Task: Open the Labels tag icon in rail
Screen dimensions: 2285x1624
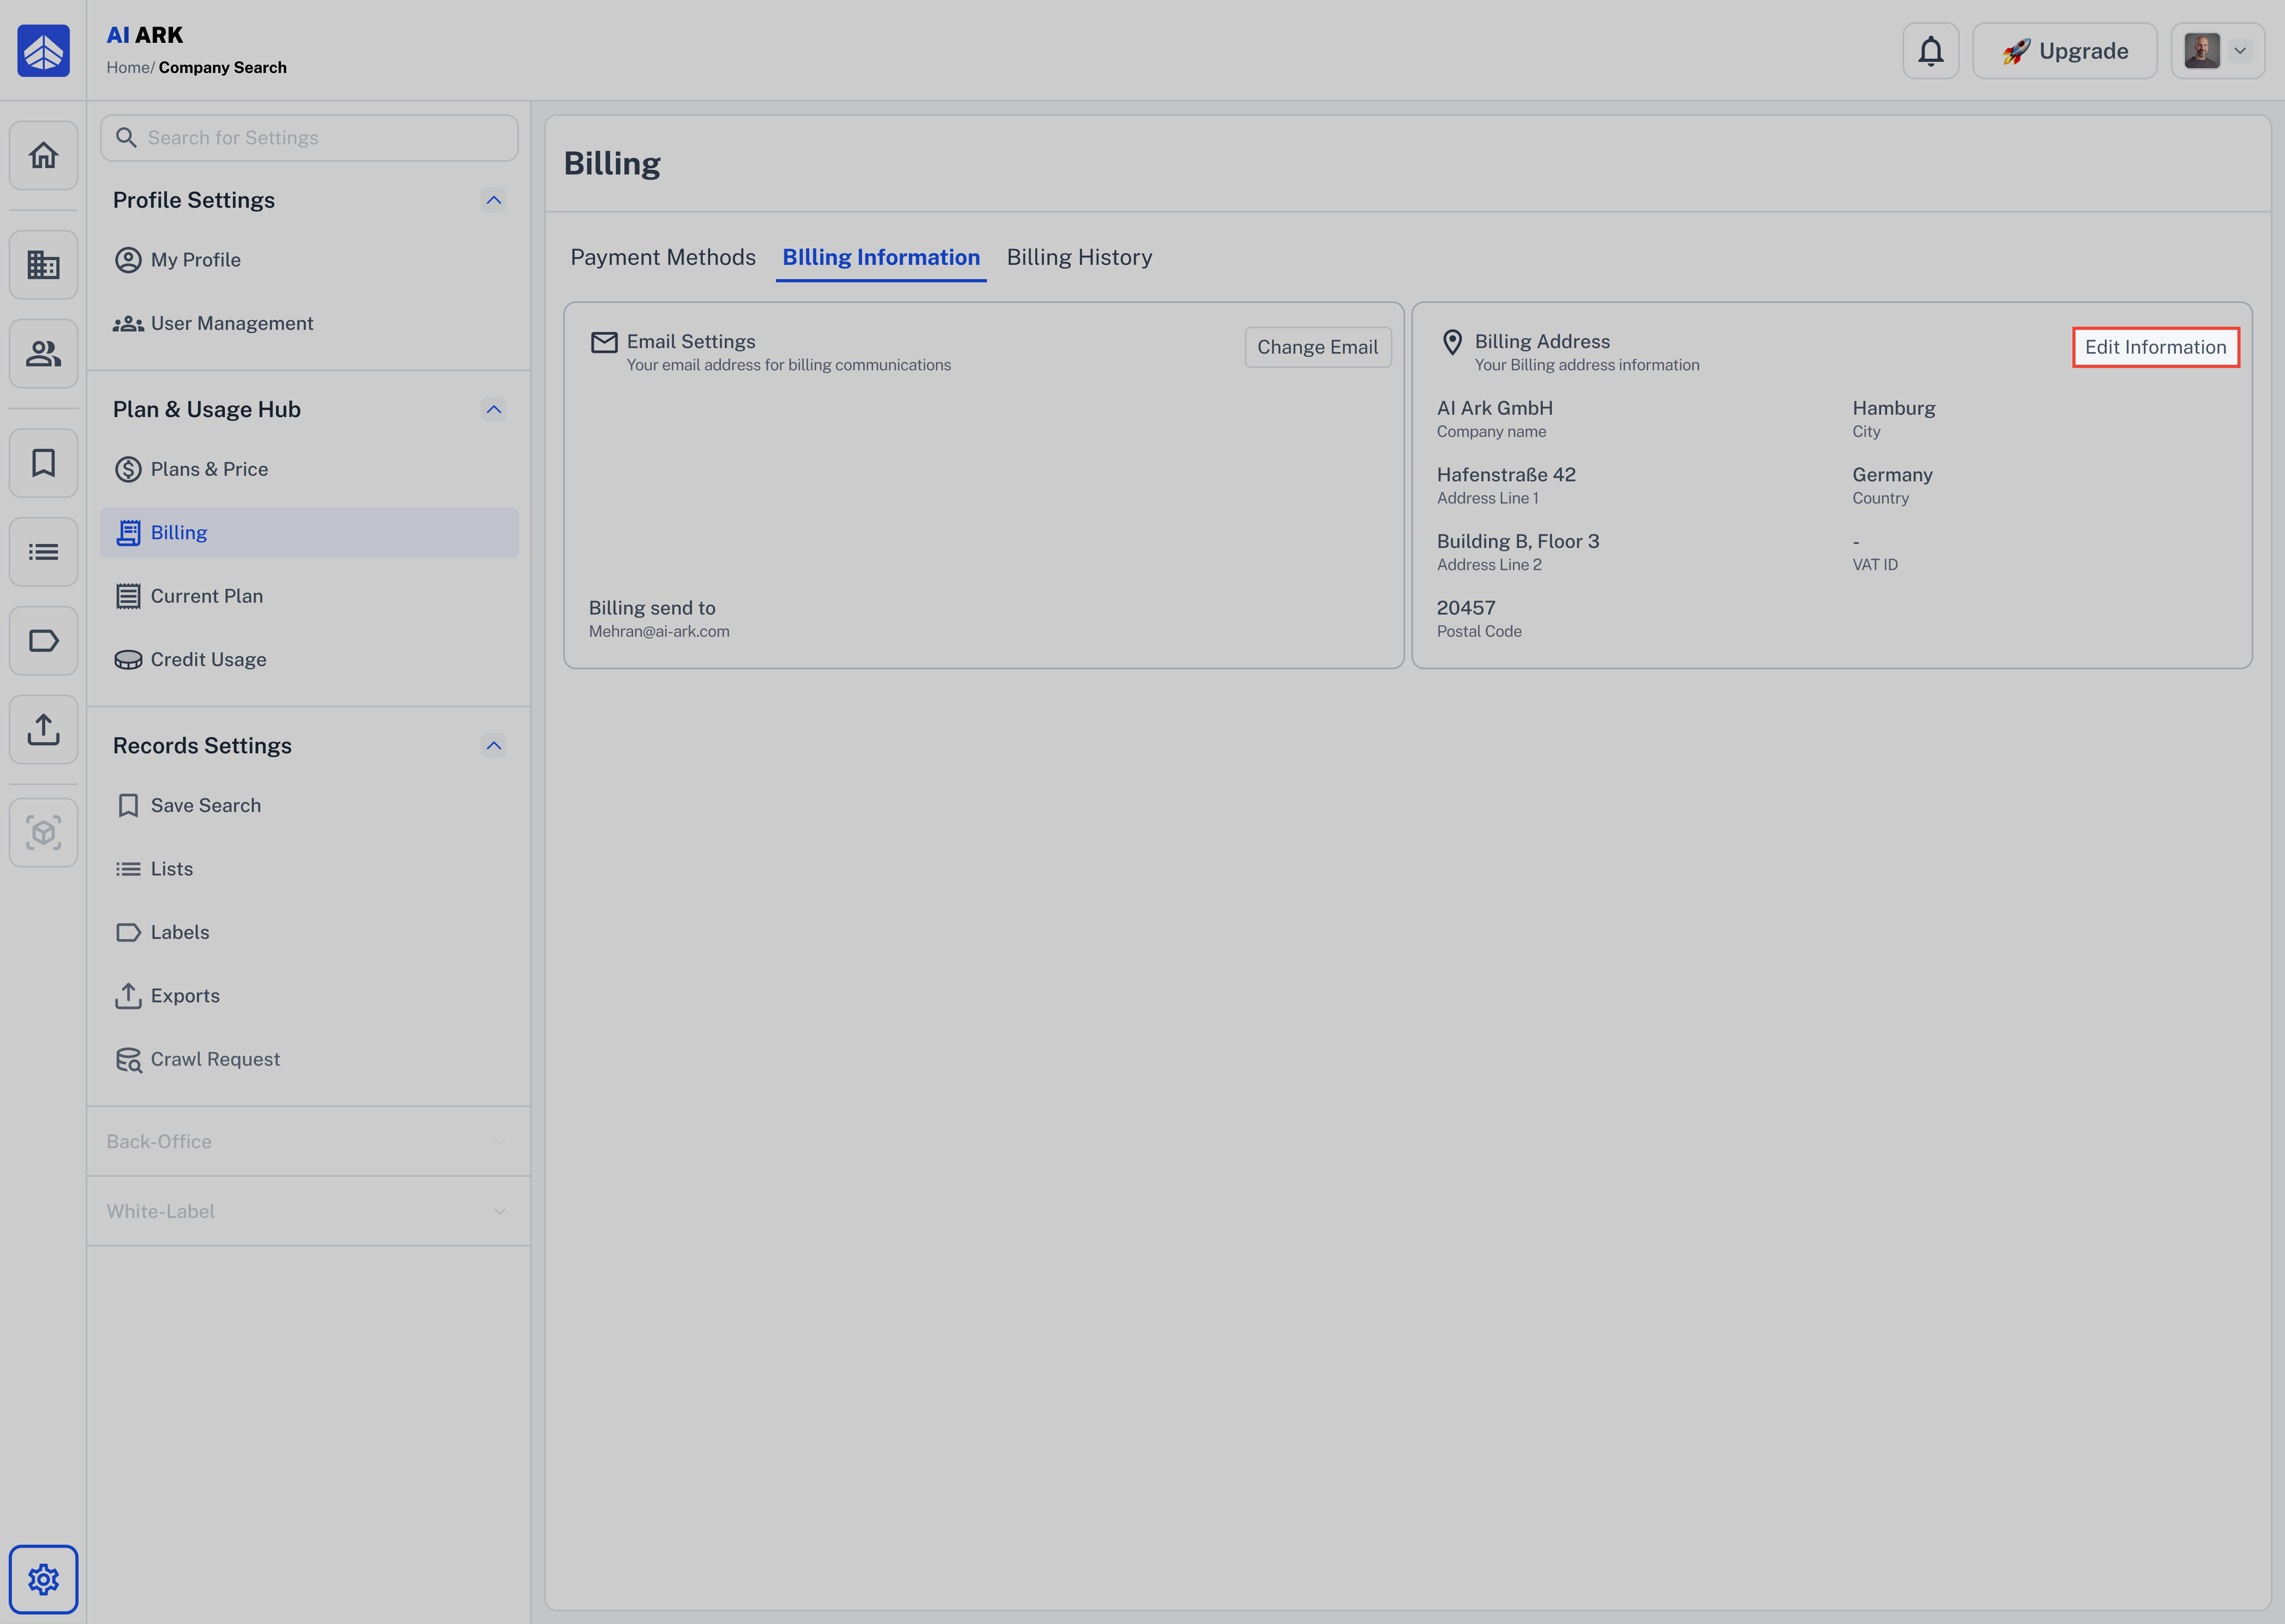Action: point(43,641)
